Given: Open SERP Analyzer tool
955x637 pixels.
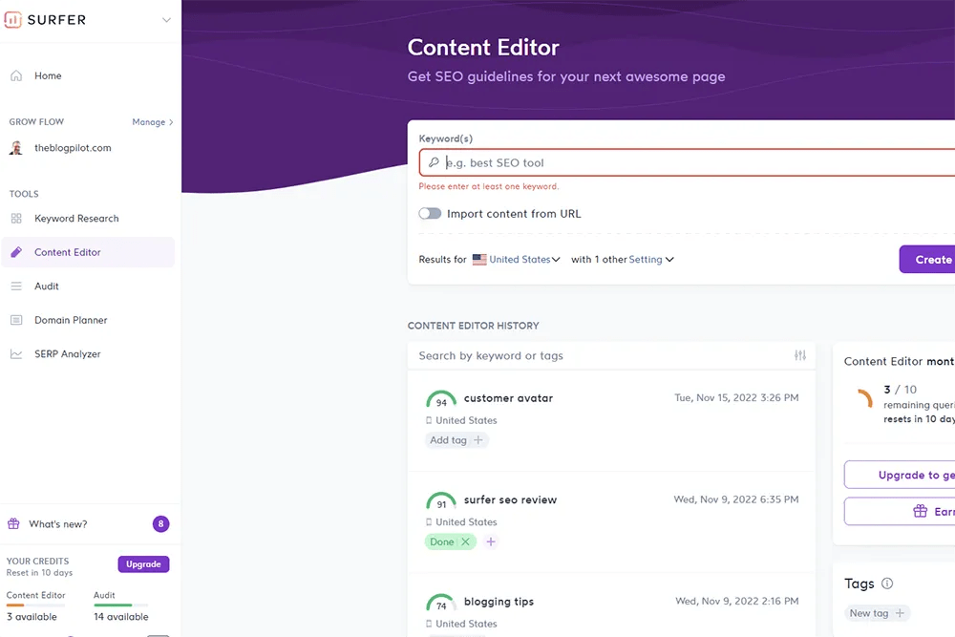Looking at the screenshot, I should (x=68, y=353).
